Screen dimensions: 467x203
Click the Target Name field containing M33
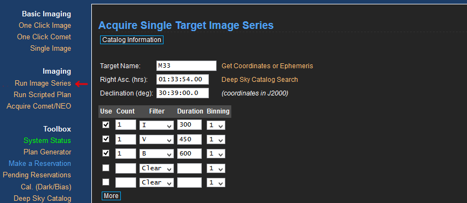(186, 65)
